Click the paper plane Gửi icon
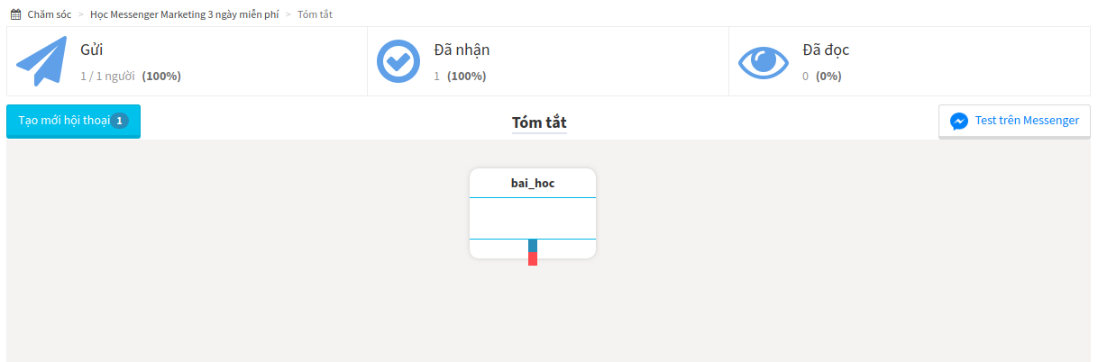1098x362 pixels. 42,61
